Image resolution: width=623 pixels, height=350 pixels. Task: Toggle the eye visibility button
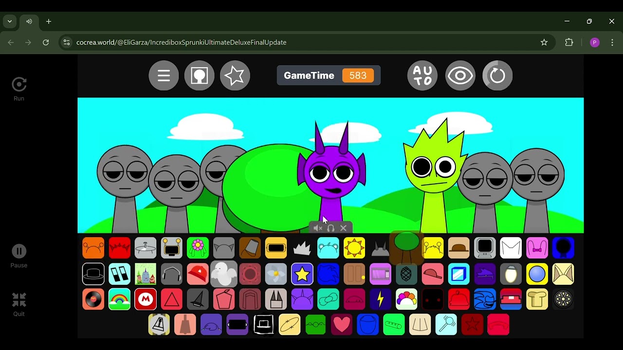[460, 75]
